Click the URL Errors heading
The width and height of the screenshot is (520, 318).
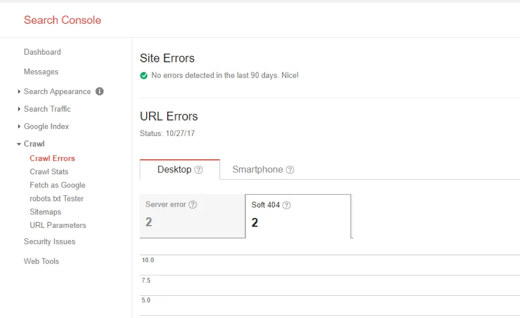pos(169,116)
